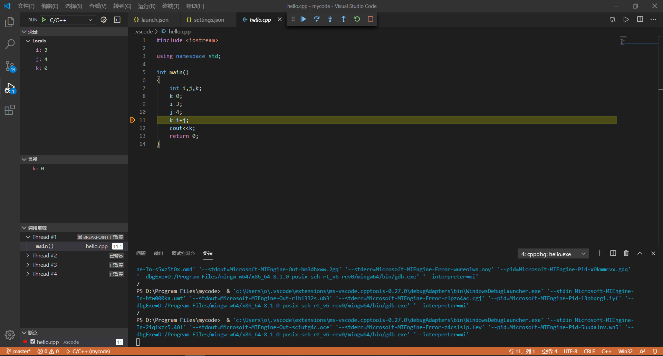Image resolution: width=663 pixels, height=356 pixels.
Task: Open the 运行(R) menu
Action: (146, 6)
